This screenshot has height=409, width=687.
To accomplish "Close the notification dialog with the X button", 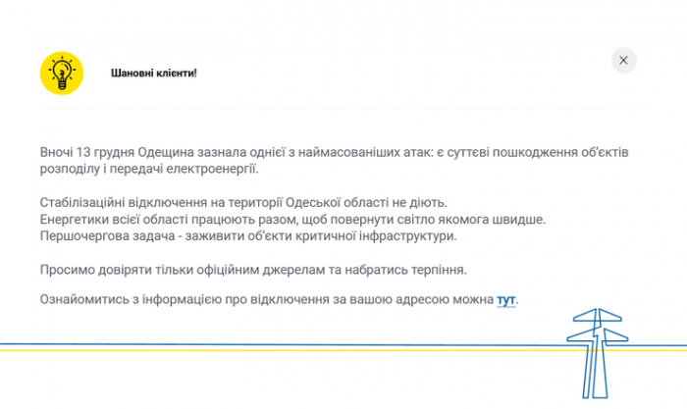I will point(624,60).
